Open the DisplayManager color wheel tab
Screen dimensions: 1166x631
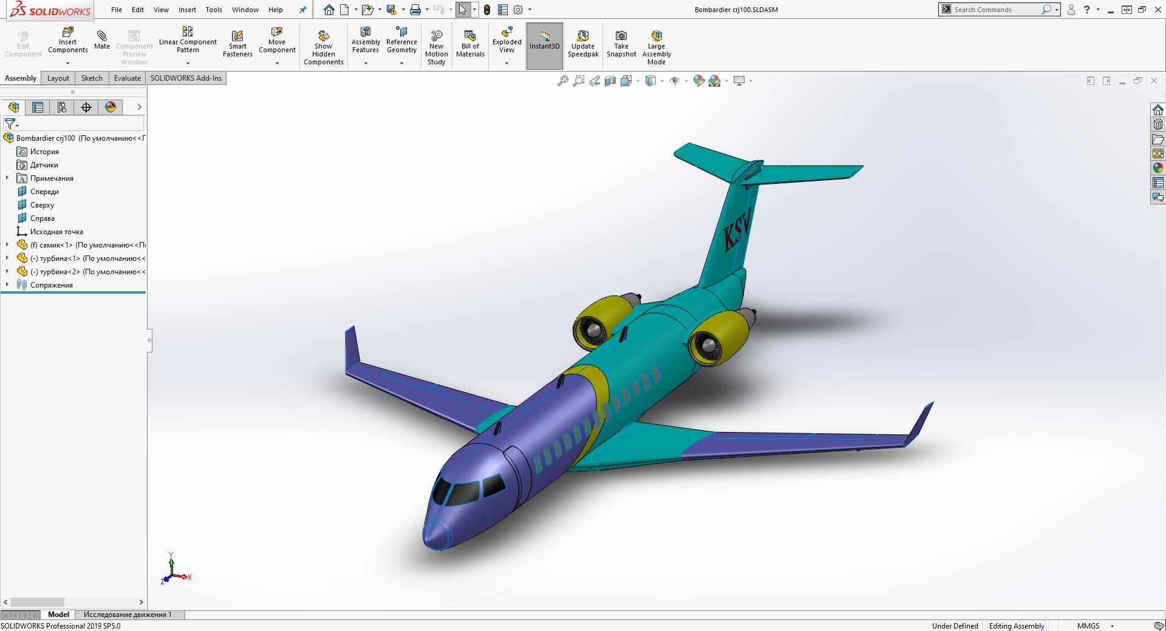111,107
